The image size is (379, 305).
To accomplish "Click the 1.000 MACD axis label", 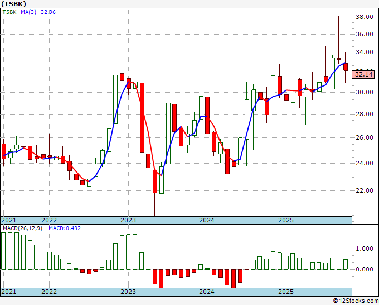I will (365, 249).
